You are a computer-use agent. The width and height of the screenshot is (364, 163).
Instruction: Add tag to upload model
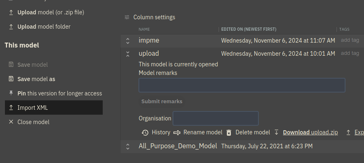(350, 53)
